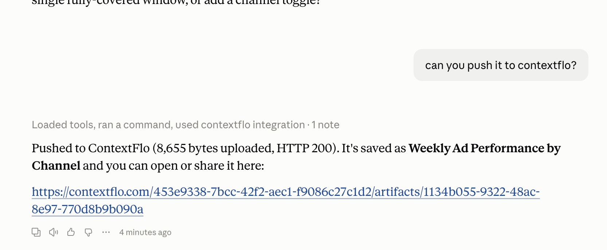Expand the "Loaded tools, ran a command" summary

pyautogui.click(x=168, y=125)
